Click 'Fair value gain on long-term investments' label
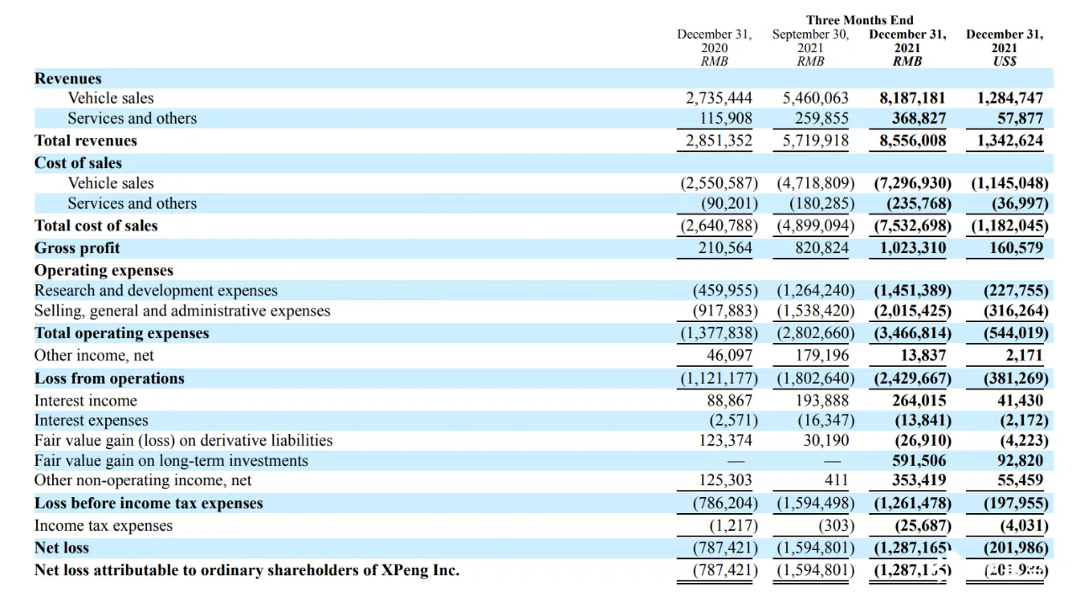 [x=171, y=461]
